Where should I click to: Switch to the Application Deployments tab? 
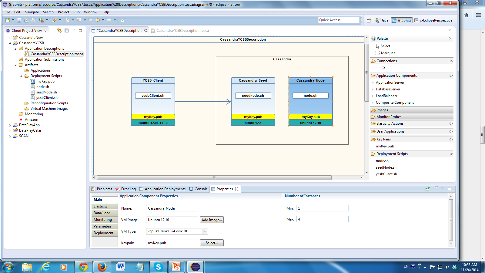(x=162, y=189)
